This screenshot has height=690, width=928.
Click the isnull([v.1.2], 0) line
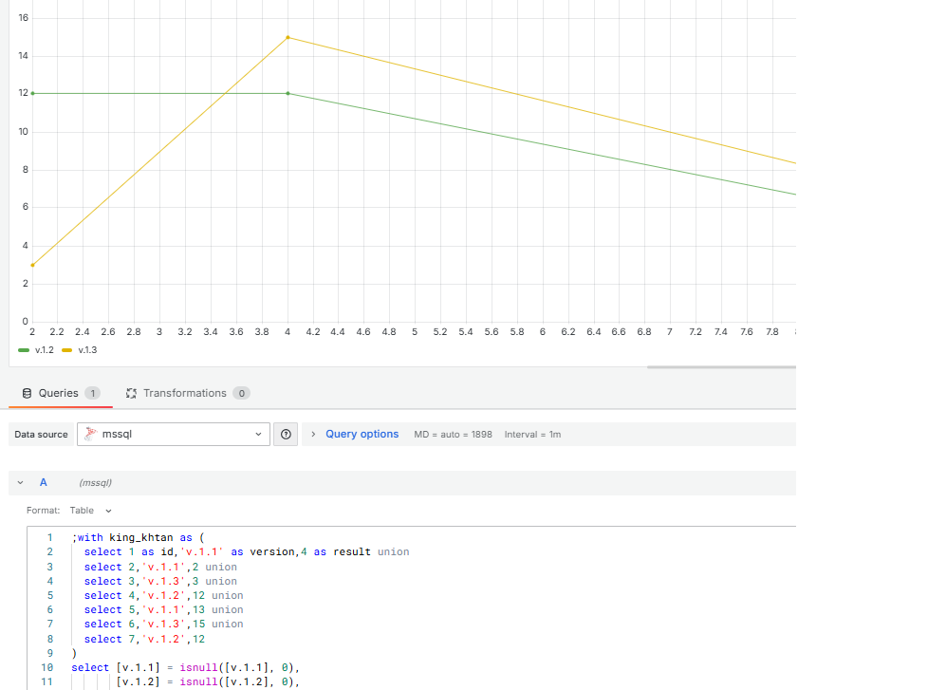pos(208,681)
